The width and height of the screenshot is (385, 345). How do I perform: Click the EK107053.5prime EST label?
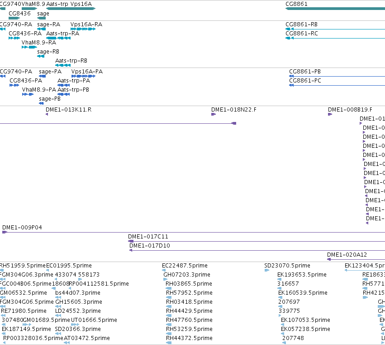pos(305,321)
